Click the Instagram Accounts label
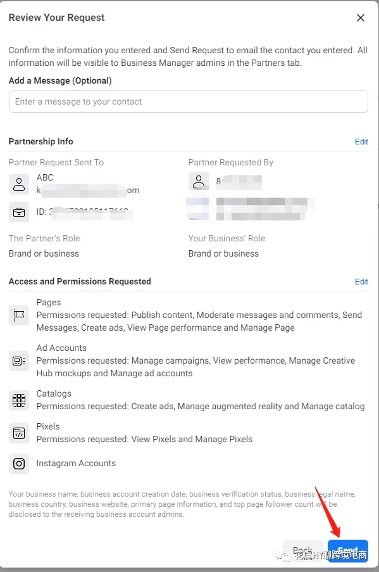 pyautogui.click(x=76, y=463)
